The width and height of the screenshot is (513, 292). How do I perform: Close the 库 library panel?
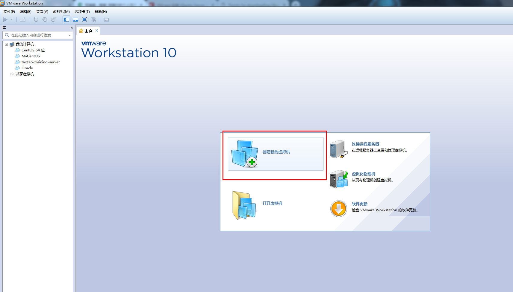pos(71,28)
